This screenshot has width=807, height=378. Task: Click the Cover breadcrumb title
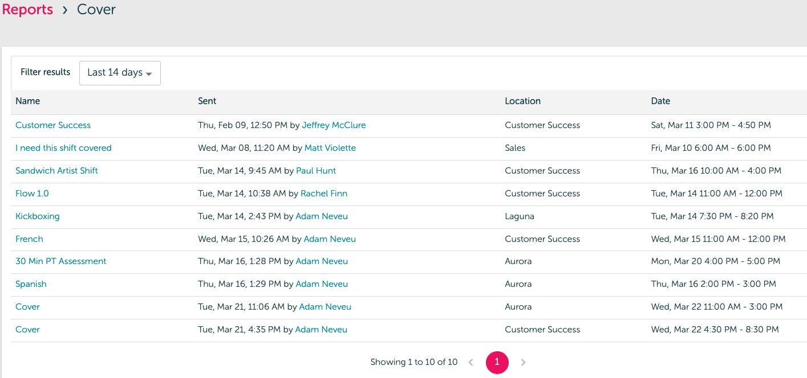[96, 10]
